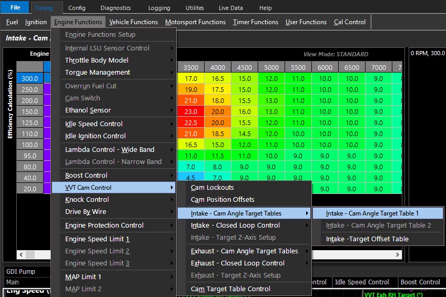Select Cam Lockouts entry

coord(244,188)
